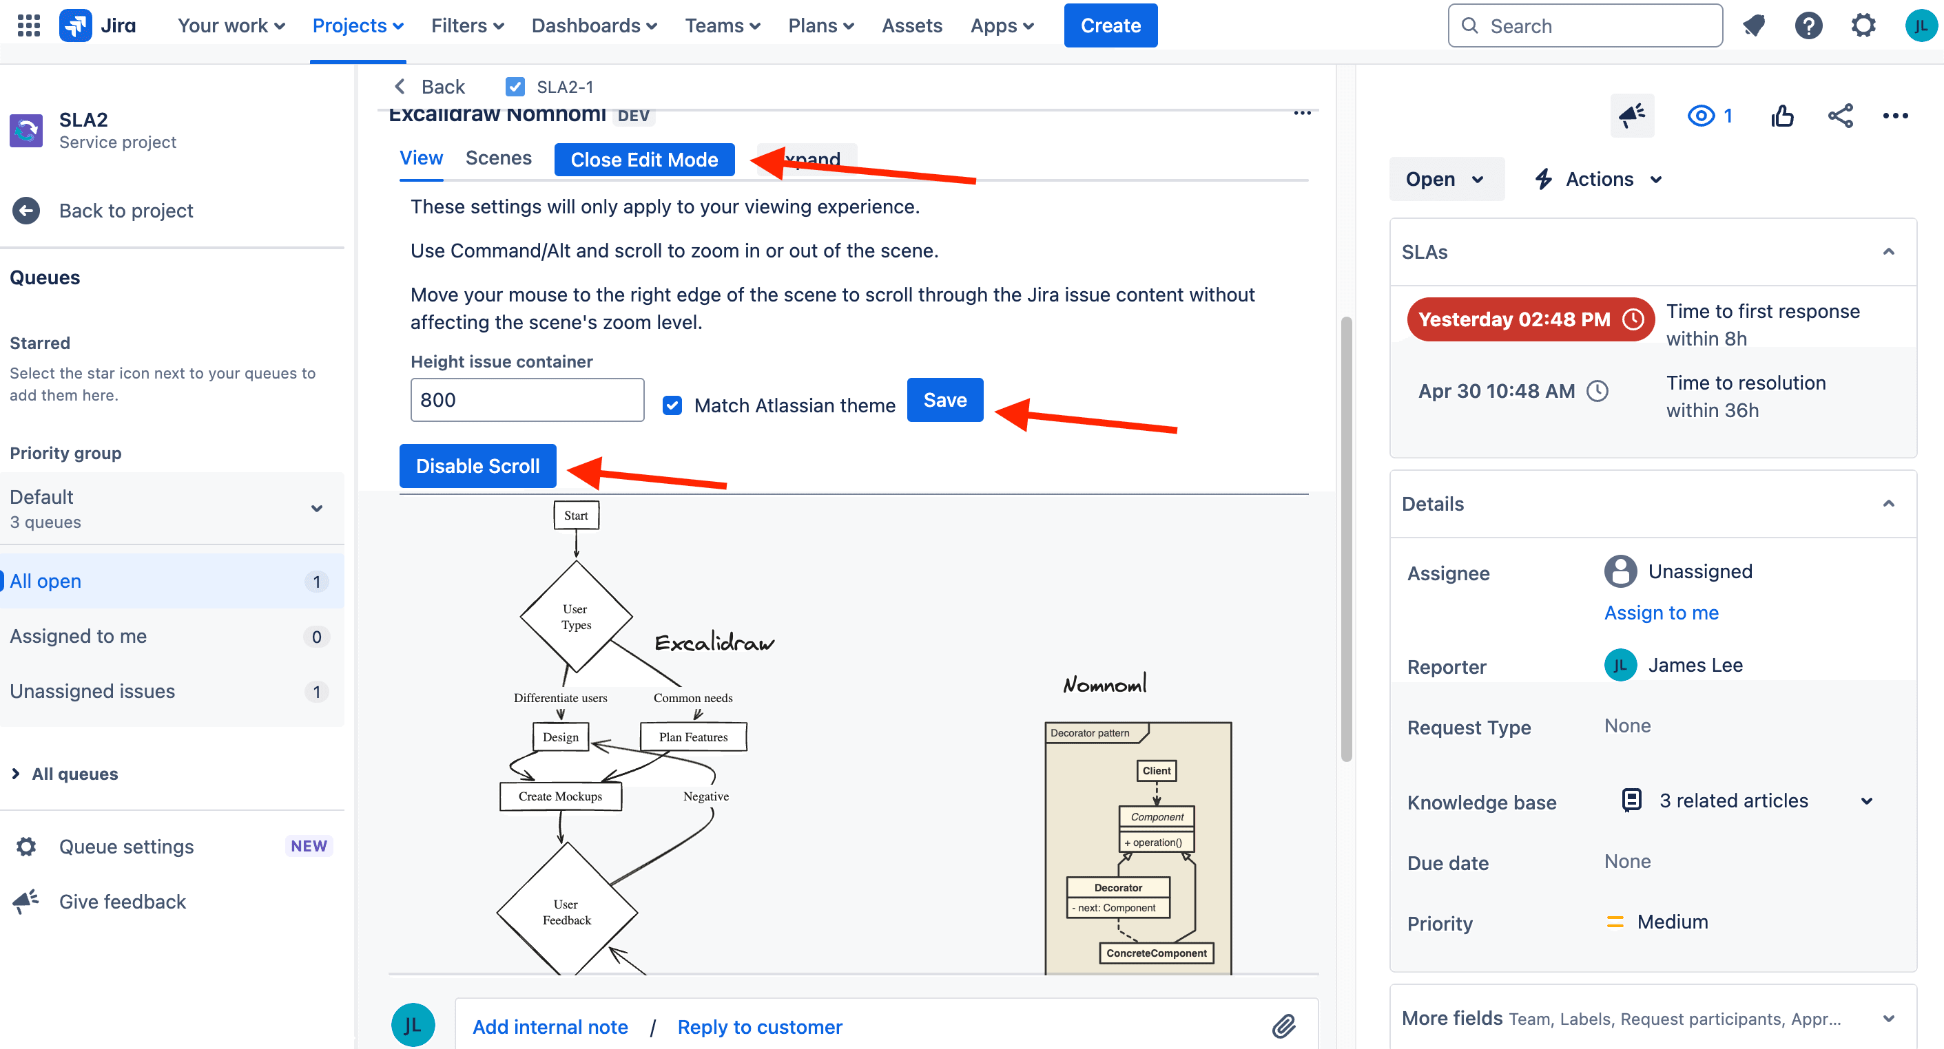1944x1049 pixels.
Task: Expand the 3 related articles dropdown
Action: (1866, 800)
